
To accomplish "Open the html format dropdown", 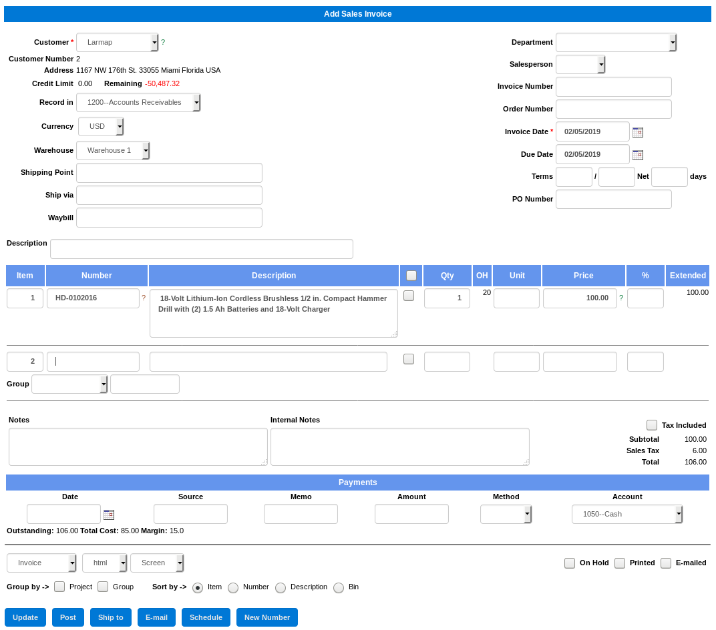I will [x=105, y=563].
